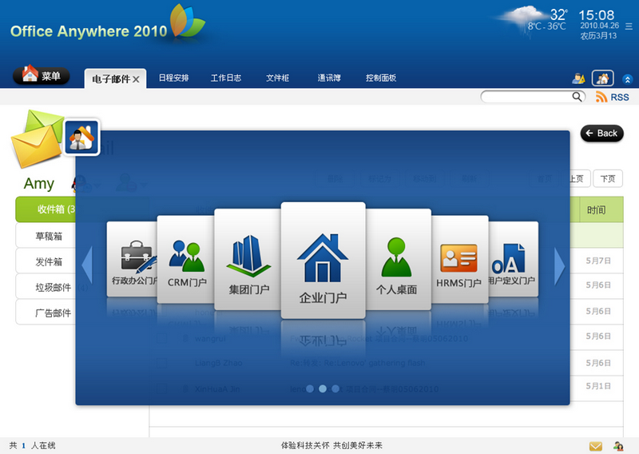This screenshot has width=639, height=454.
Task: Click the RSS link text
Action: coord(620,97)
